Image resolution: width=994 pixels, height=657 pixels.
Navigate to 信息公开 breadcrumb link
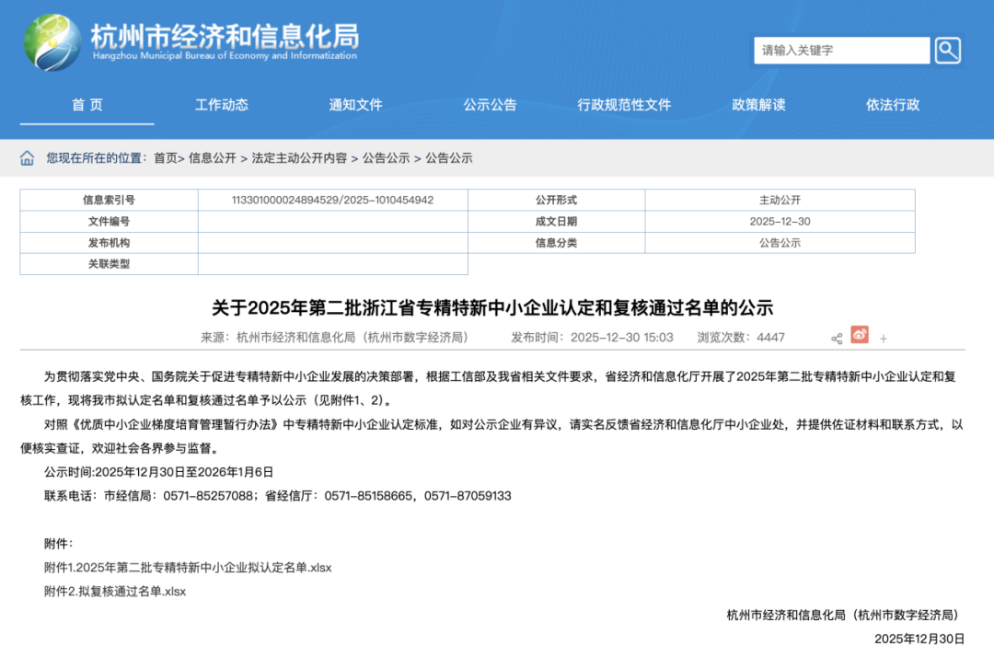click(x=211, y=157)
